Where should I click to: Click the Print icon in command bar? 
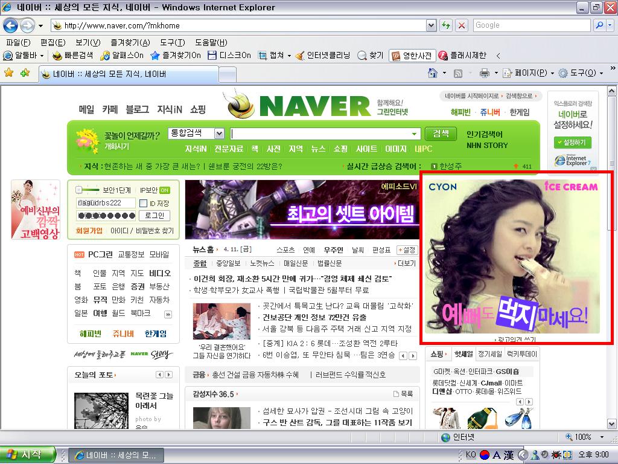(485, 73)
